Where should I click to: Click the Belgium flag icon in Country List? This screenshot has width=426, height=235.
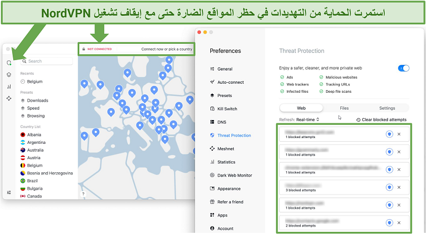23,165
